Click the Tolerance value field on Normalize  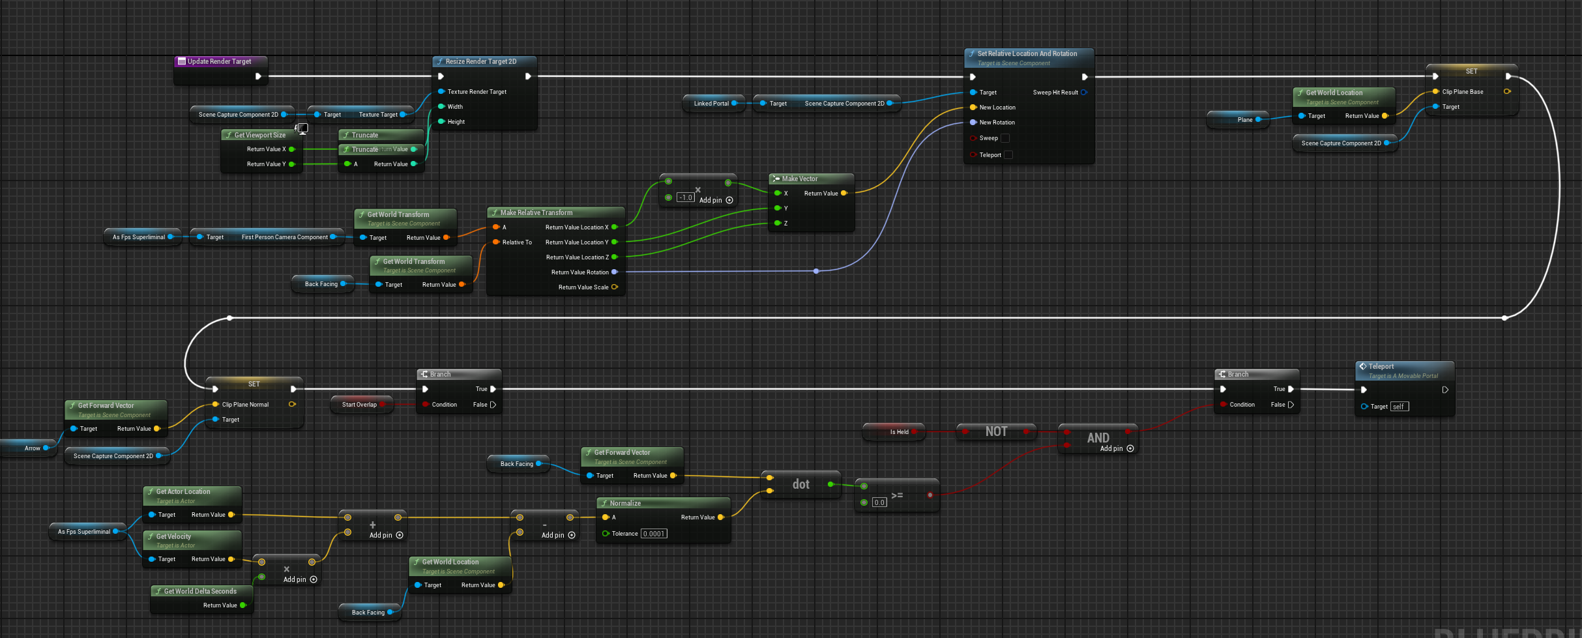[653, 534]
